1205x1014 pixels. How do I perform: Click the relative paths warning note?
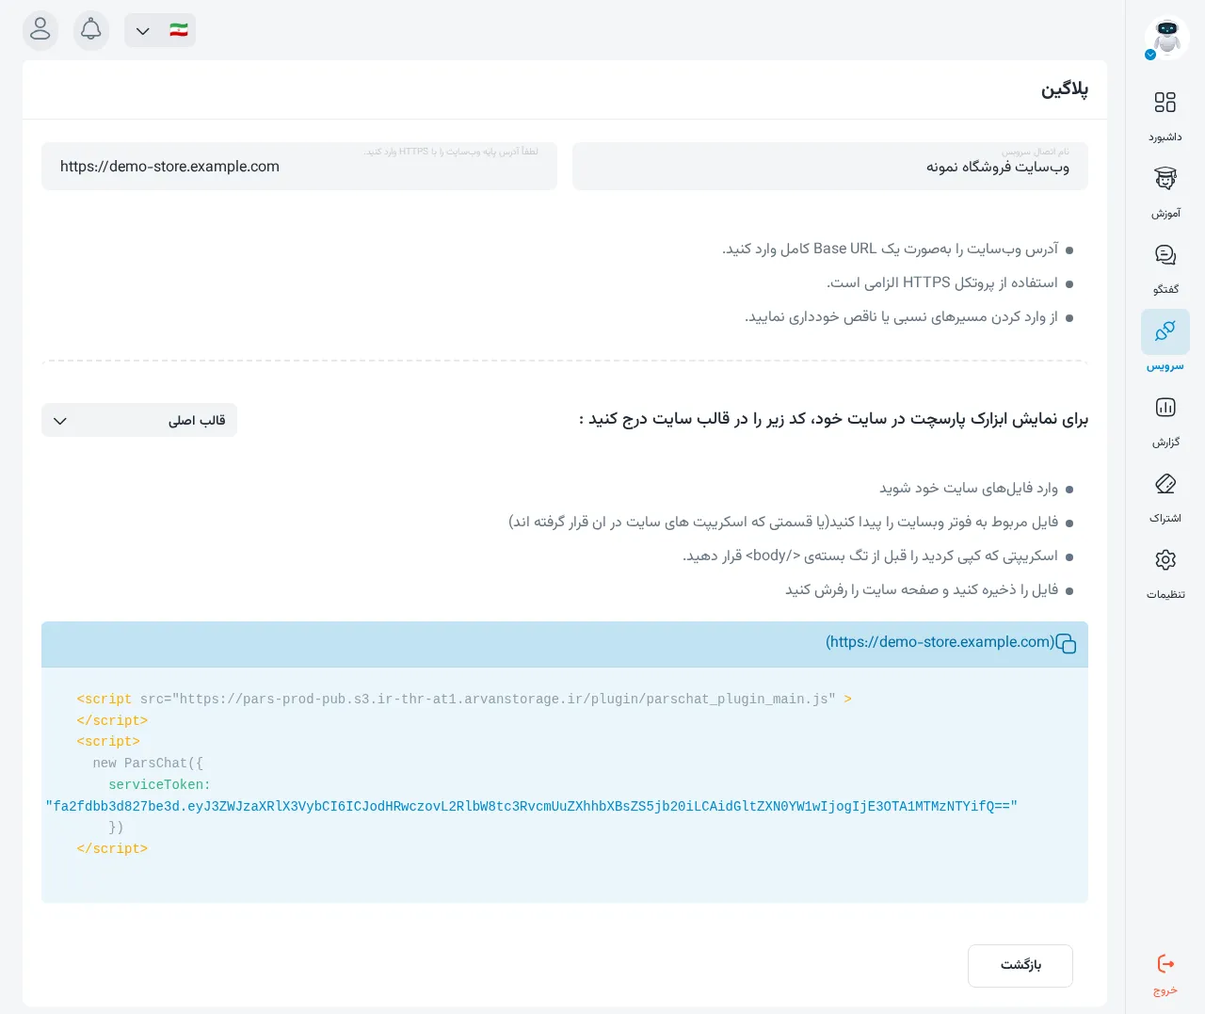coord(902,316)
